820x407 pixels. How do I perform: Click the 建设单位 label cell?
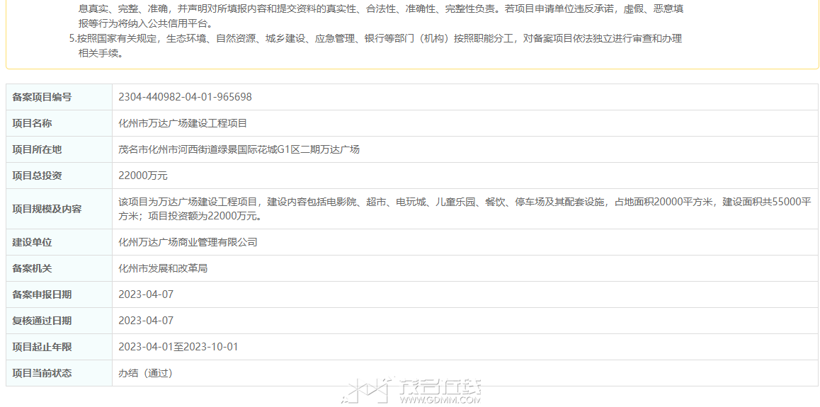(x=33, y=242)
